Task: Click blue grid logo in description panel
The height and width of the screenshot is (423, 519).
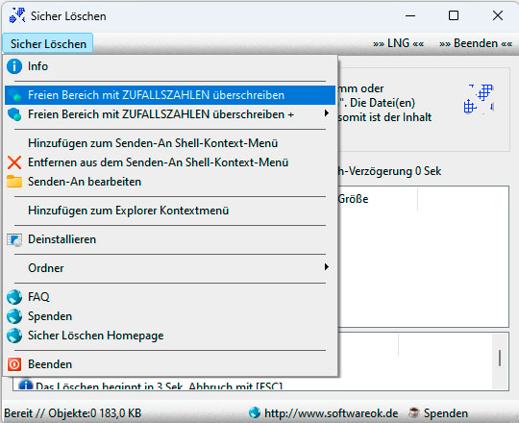Action: click(479, 99)
